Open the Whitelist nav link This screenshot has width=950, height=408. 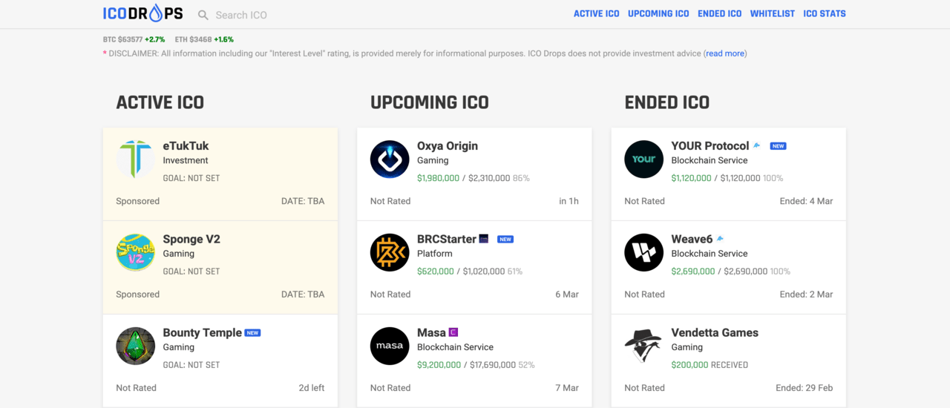pos(772,13)
